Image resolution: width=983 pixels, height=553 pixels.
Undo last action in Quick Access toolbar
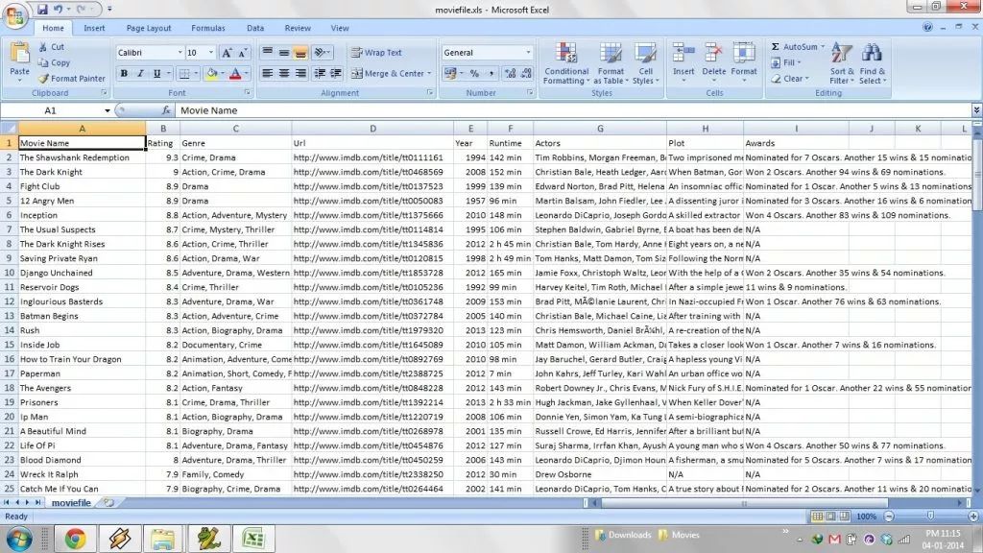tap(58, 10)
